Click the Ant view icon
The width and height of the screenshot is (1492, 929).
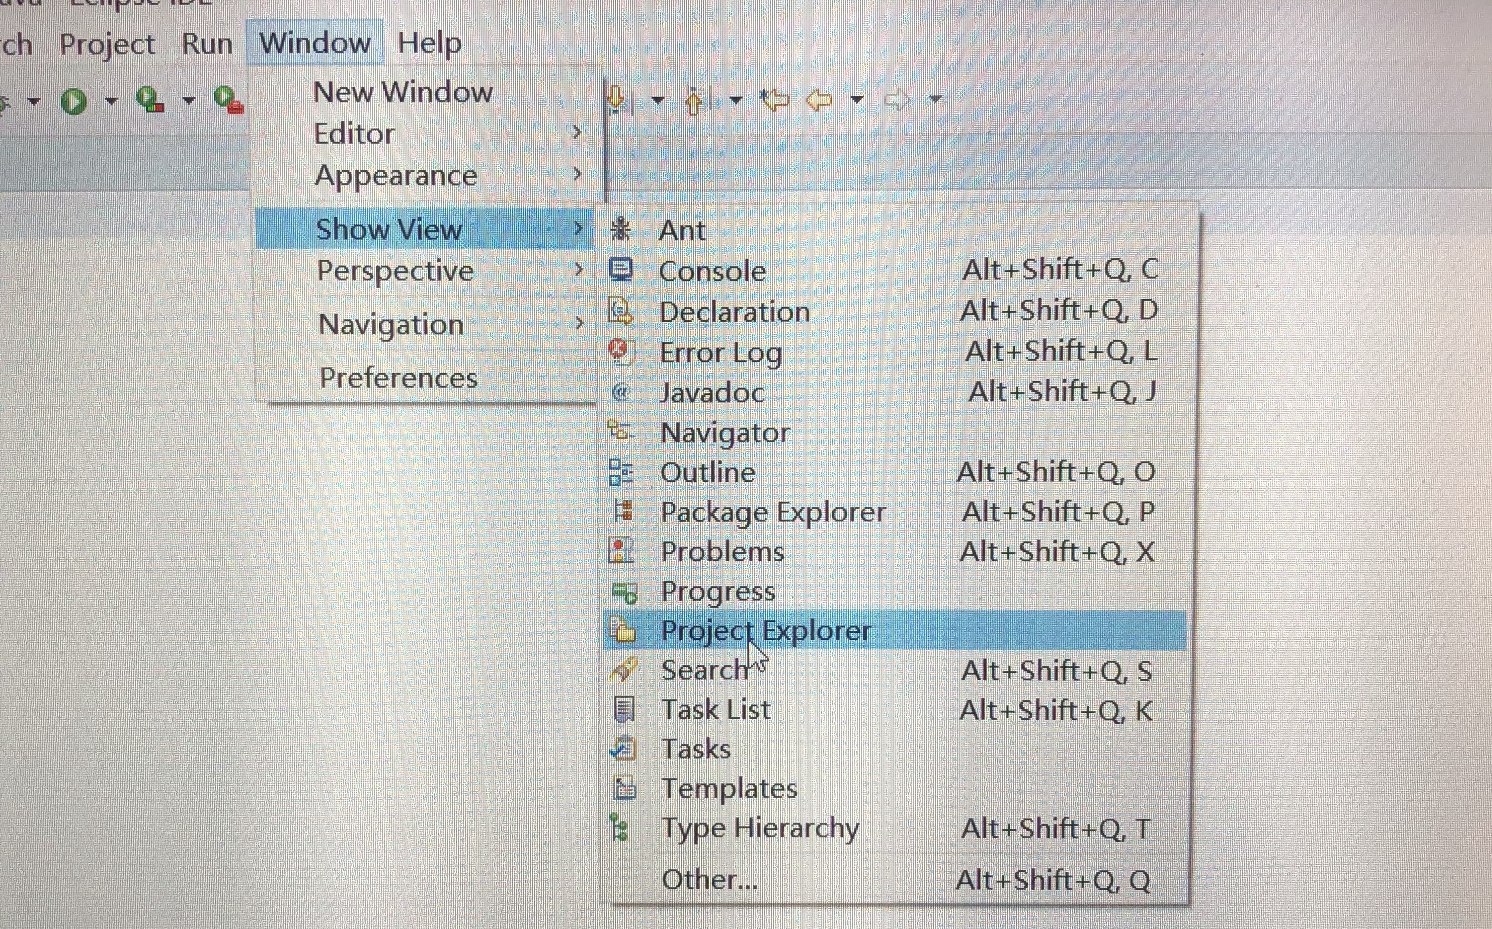(x=621, y=230)
